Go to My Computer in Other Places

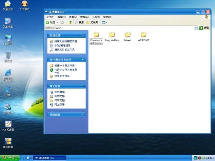57,92
